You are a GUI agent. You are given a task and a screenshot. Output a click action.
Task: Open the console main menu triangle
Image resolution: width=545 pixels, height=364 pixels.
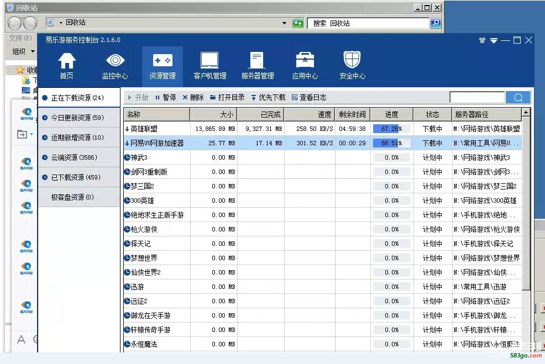(x=494, y=41)
